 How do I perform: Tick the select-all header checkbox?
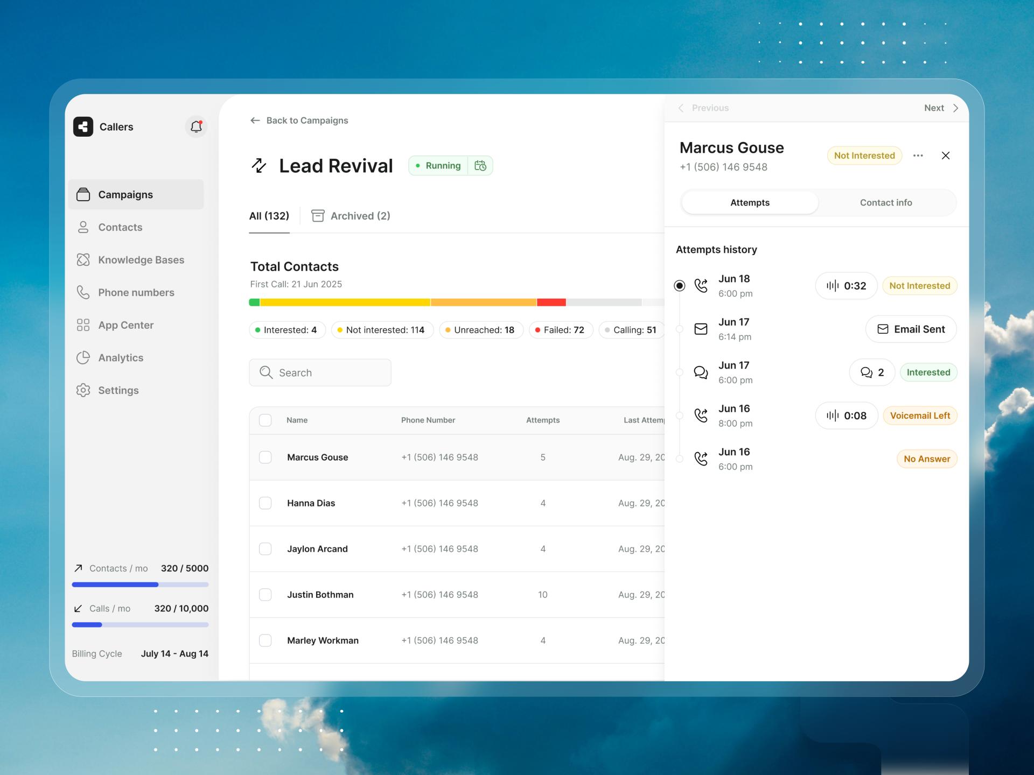coord(265,420)
